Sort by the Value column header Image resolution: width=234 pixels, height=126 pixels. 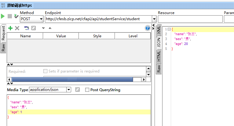click(x=61, y=36)
